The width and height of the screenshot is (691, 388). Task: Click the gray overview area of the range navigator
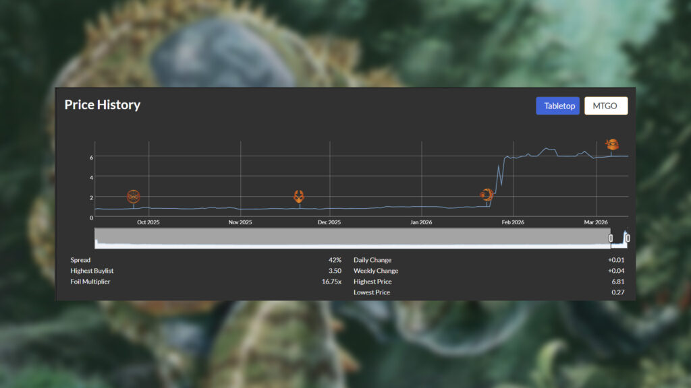tap(351, 237)
